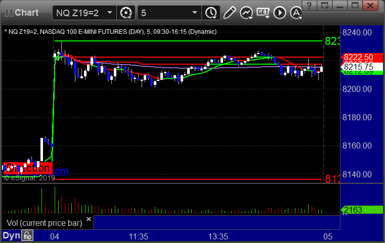Image resolution: width=385 pixels, height=243 pixels.
Task: Select the green 2163 volume marker
Action: pyautogui.click(x=362, y=210)
